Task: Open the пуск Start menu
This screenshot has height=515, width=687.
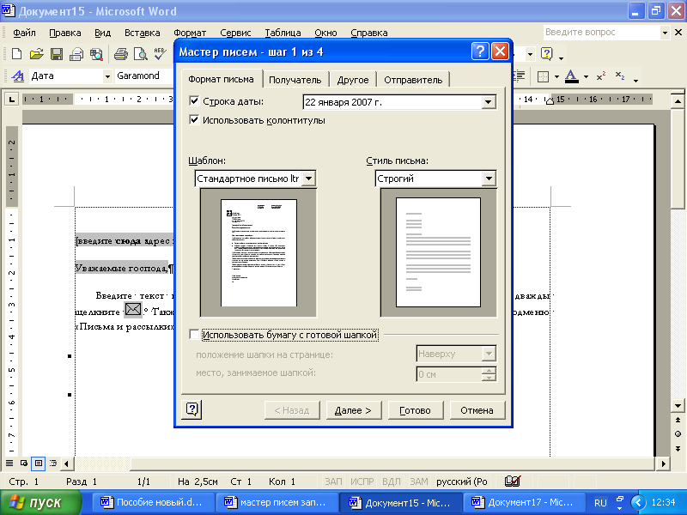Action: point(40,502)
